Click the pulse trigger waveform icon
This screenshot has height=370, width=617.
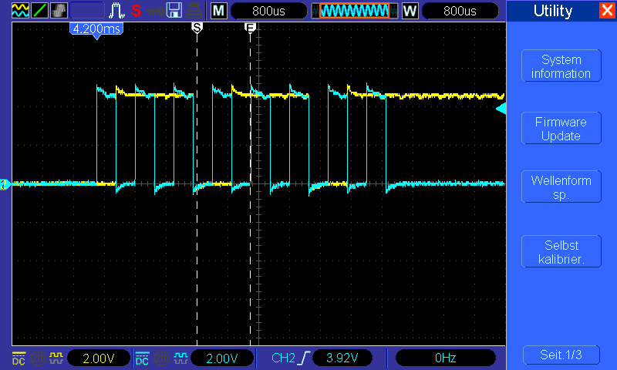pos(116,11)
